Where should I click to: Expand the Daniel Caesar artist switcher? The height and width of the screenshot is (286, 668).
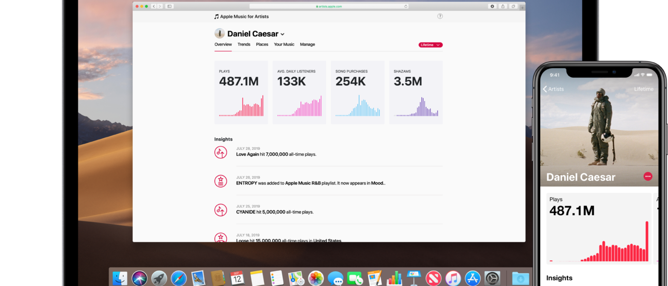[282, 34]
